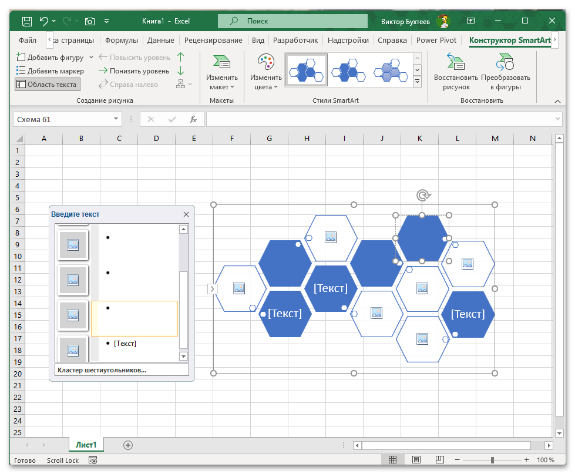
Task: Click the picture icon in the leftmost hexagon
Action: [239, 288]
